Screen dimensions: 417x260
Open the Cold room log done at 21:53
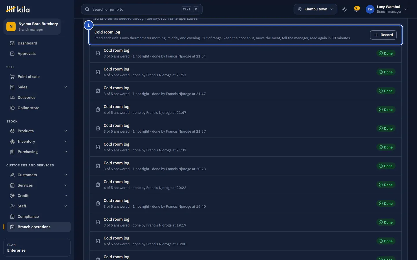246,72
